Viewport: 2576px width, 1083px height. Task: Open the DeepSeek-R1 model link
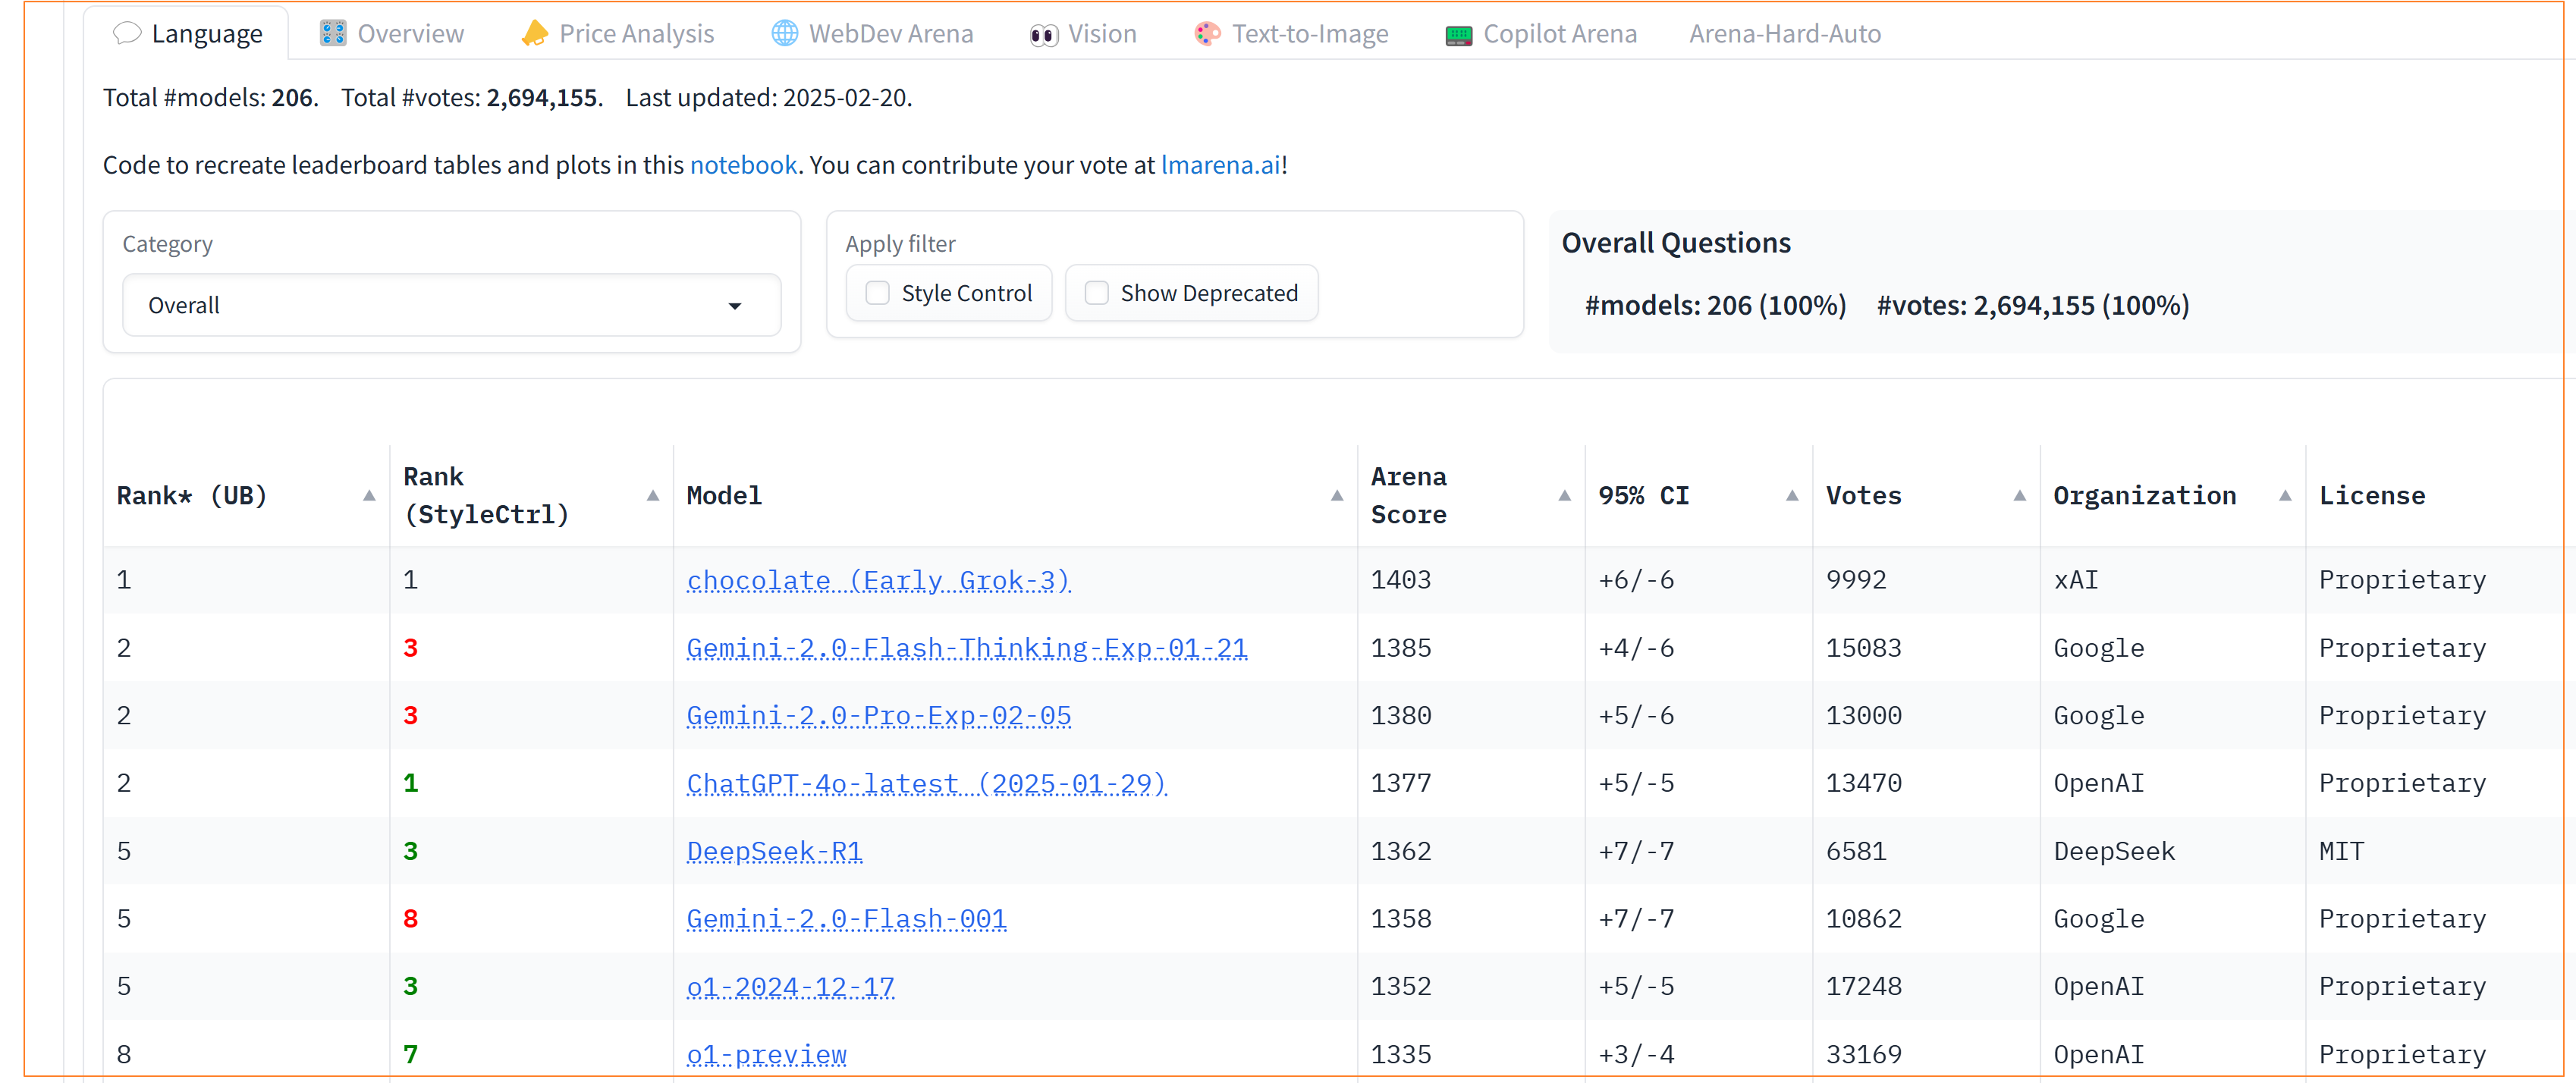pyautogui.click(x=774, y=851)
